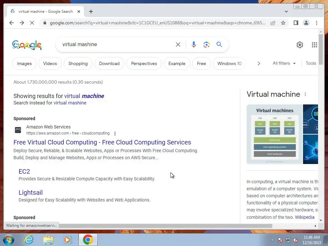The height and width of the screenshot is (246, 328).
Task: Open the Amazon Web Services ad options menu
Action: 115,134
